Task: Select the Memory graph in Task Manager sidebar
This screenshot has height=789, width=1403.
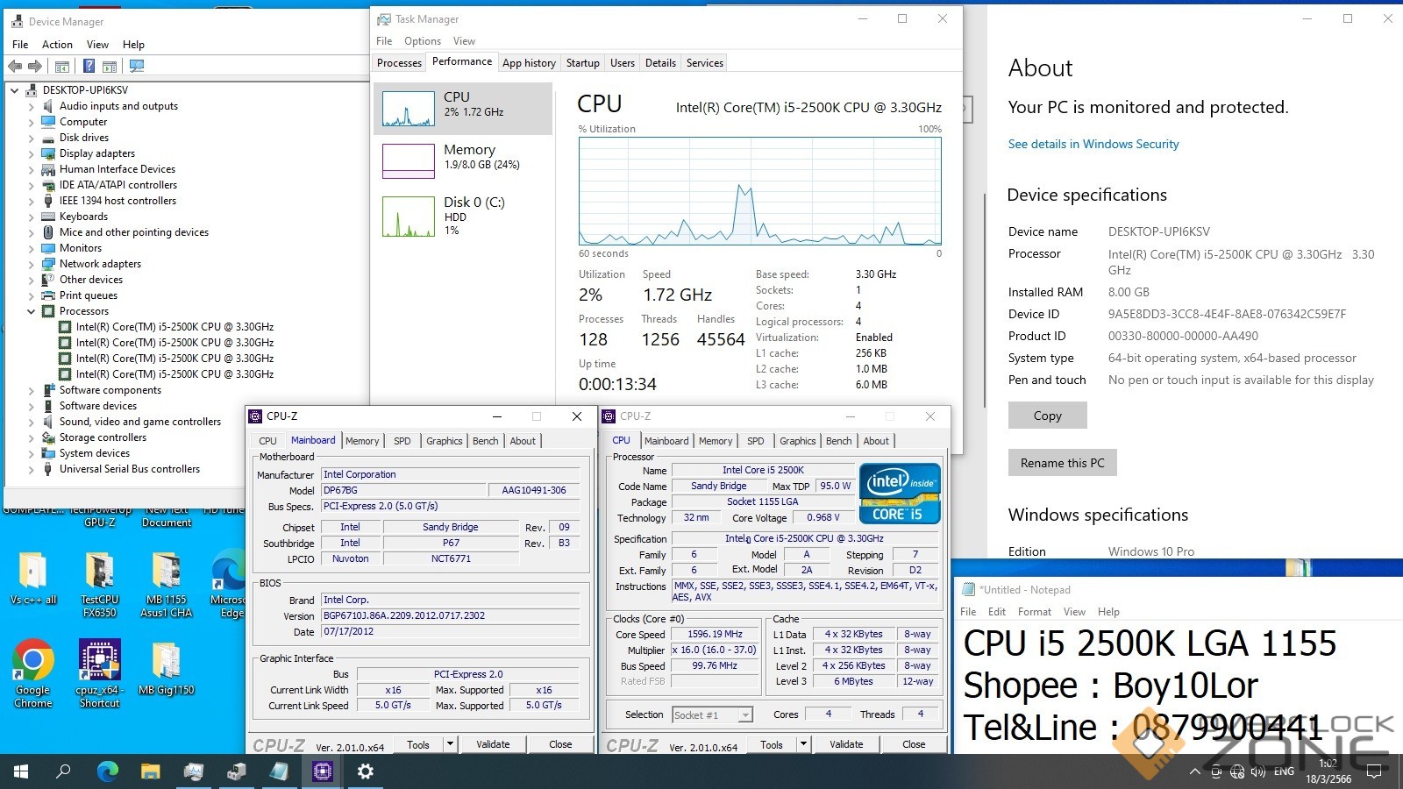Action: pyautogui.click(x=463, y=158)
